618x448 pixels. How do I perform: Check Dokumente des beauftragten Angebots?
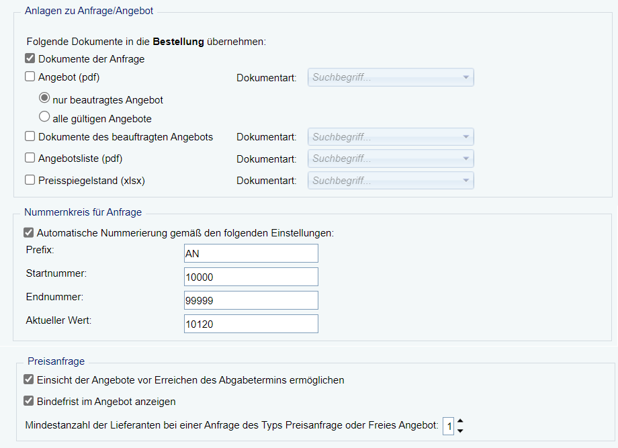[x=30, y=136]
